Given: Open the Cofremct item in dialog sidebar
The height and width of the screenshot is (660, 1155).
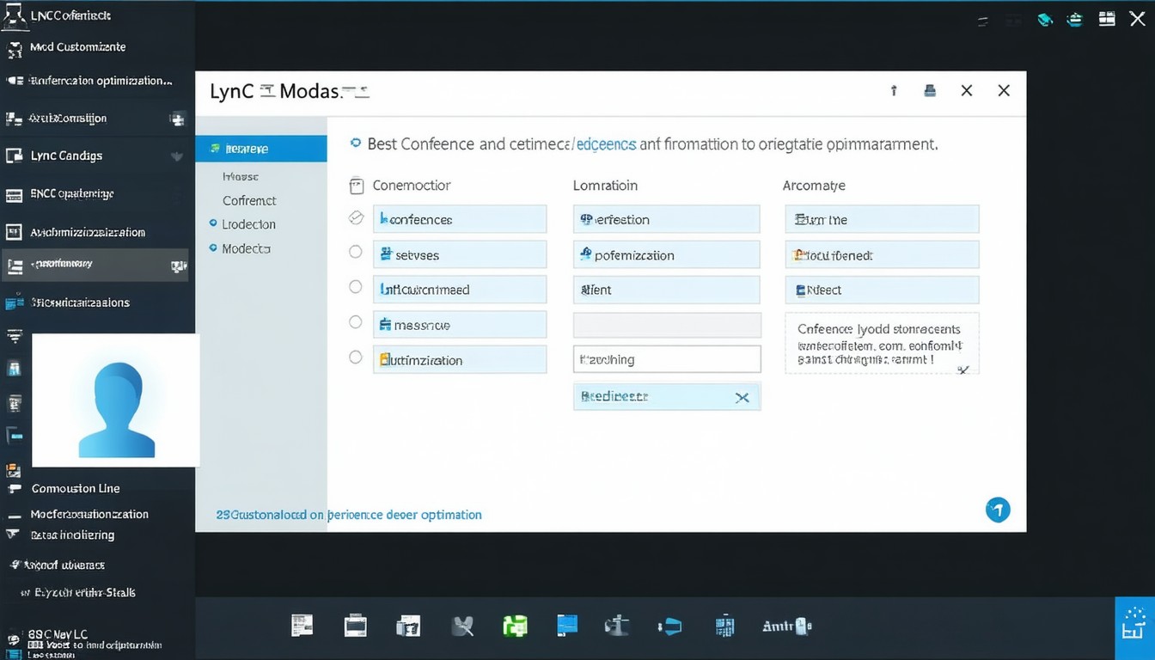Looking at the screenshot, I should (249, 200).
